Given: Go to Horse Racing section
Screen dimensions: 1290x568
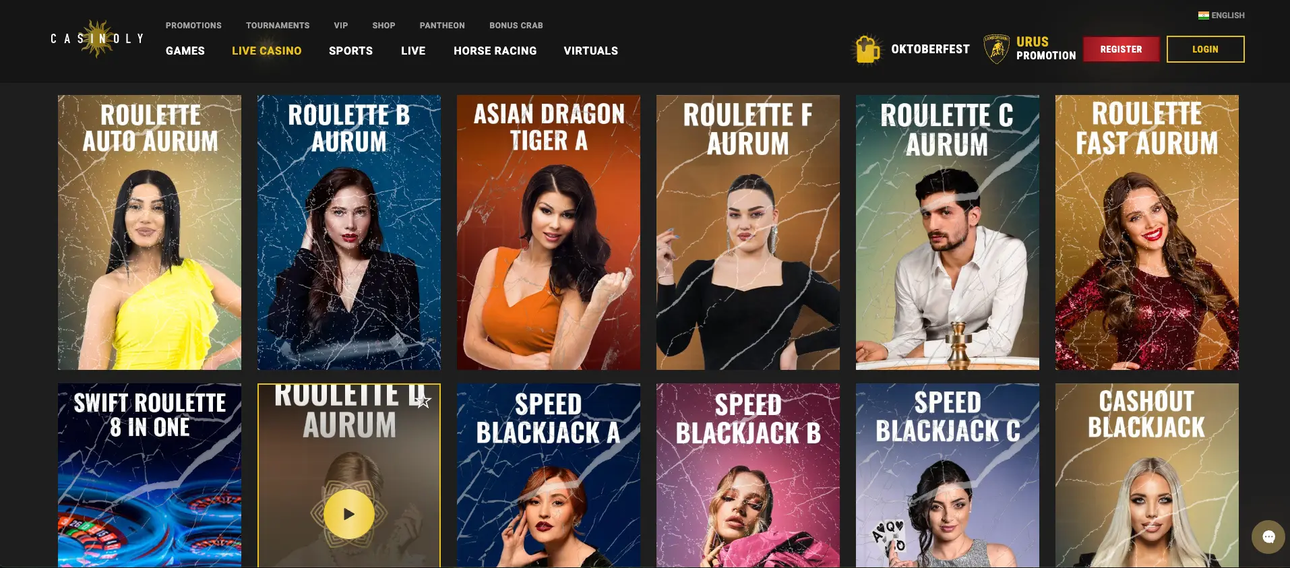Looking at the screenshot, I should click(x=495, y=51).
